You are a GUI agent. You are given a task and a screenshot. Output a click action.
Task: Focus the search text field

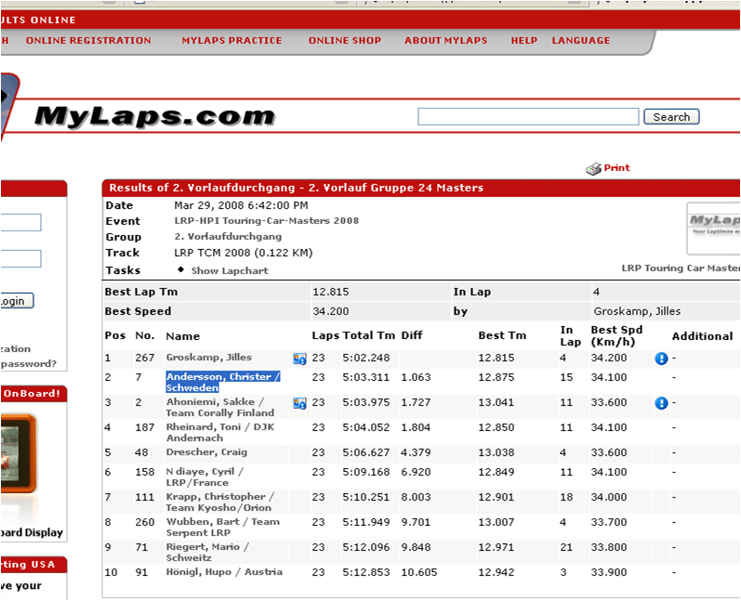(528, 117)
